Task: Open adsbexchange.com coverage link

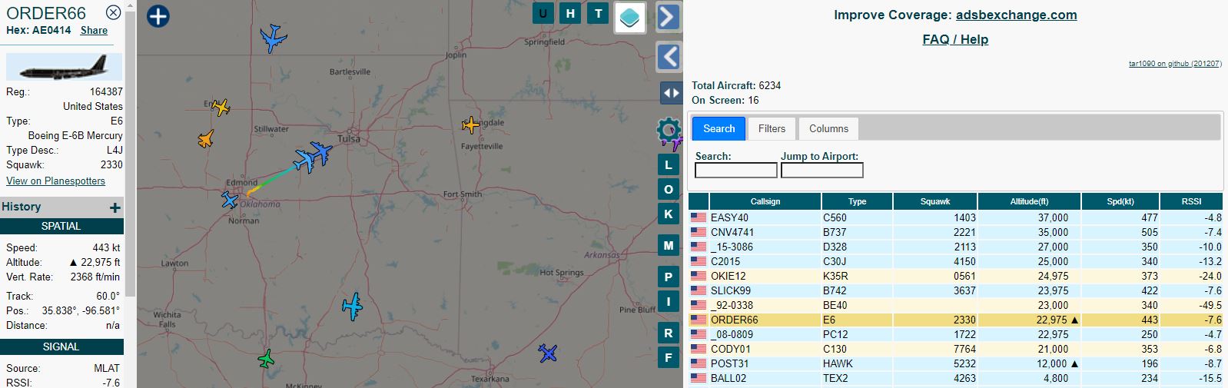Action: [1016, 15]
